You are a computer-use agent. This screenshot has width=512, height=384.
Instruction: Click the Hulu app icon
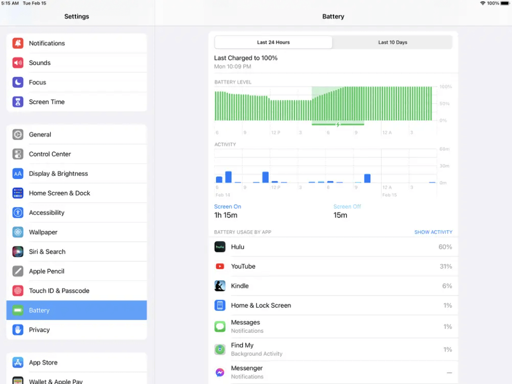pos(220,247)
